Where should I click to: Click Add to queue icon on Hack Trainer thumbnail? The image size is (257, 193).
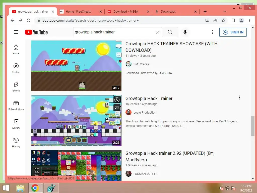pyautogui.click(x=117, y=108)
